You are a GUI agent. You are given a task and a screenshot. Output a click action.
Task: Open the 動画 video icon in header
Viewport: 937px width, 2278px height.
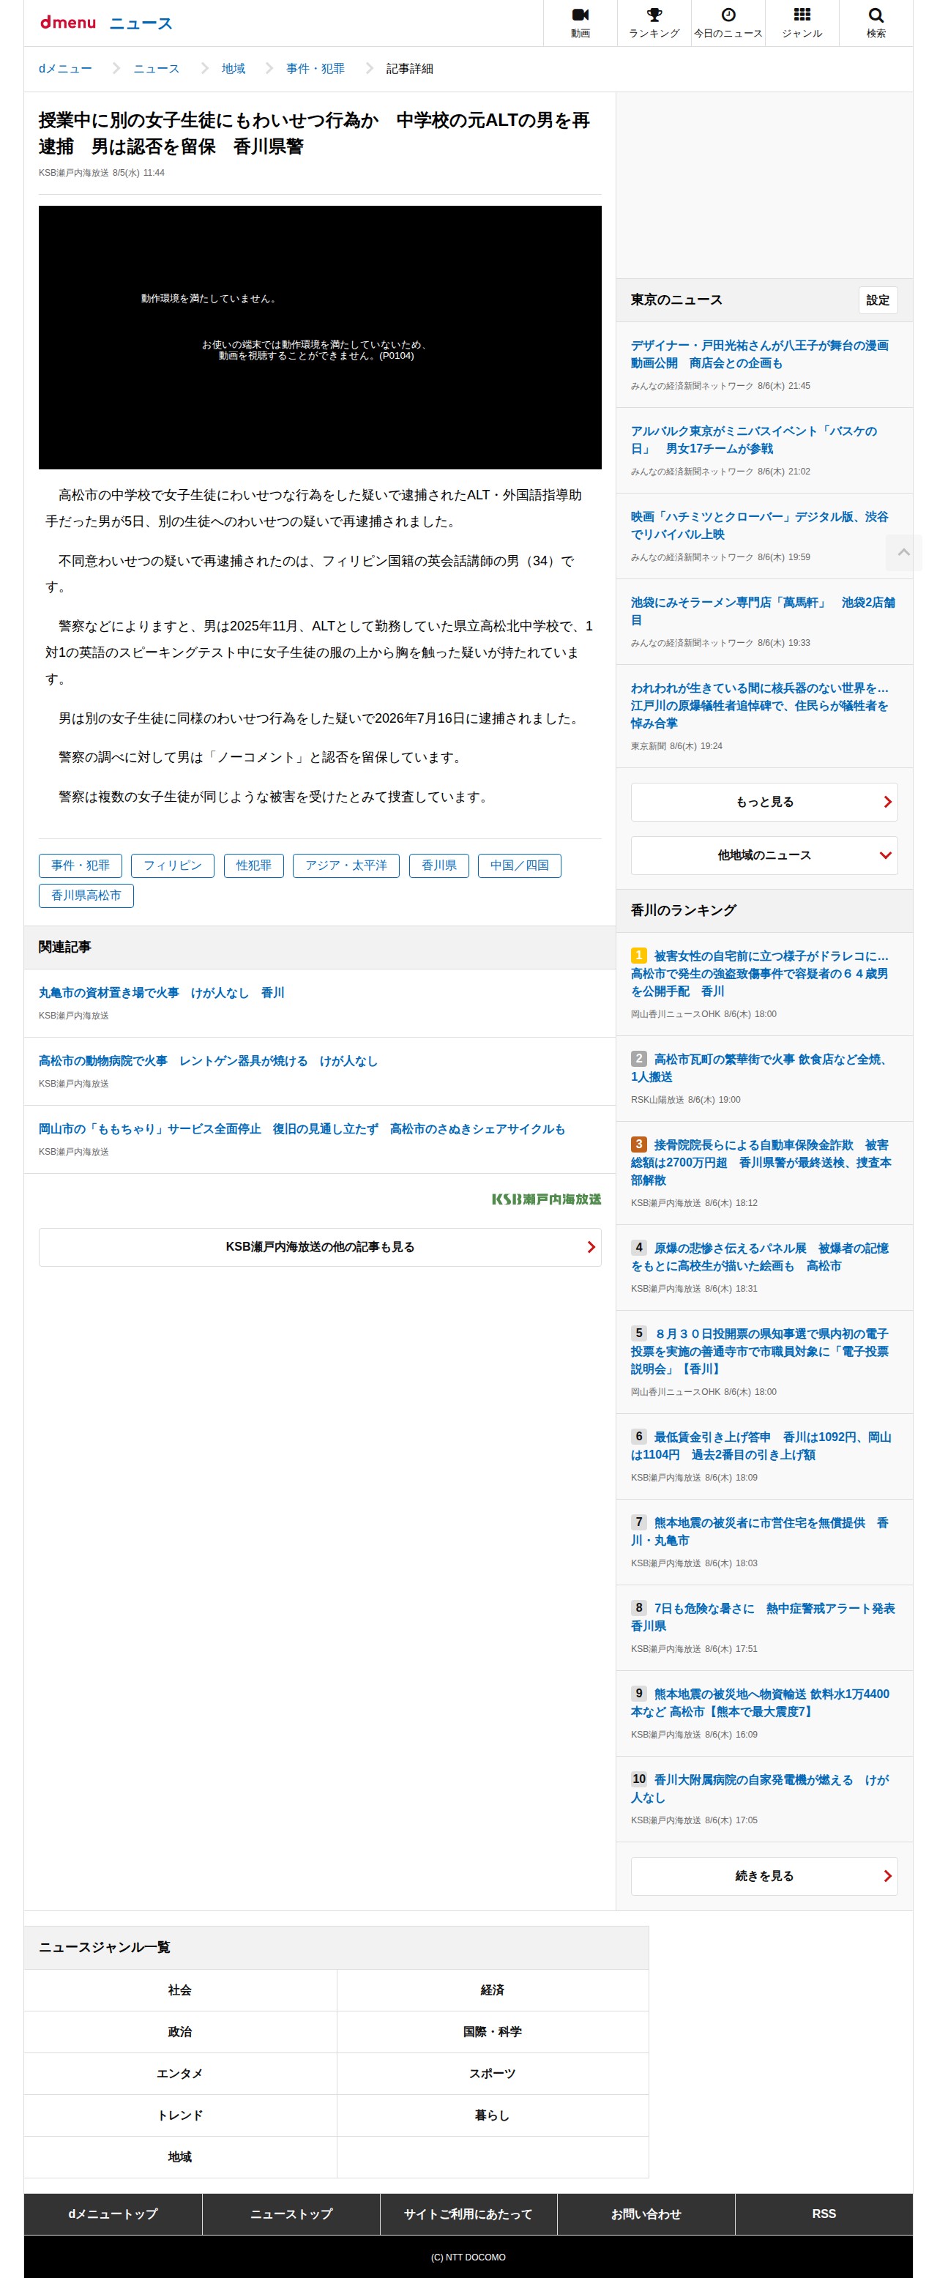click(580, 23)
